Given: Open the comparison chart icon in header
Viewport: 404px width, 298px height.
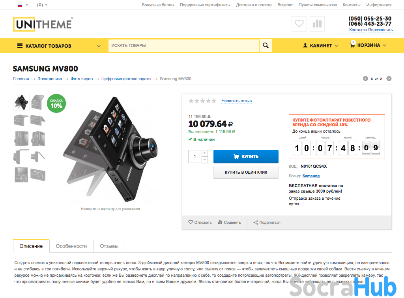Looking at the screenshot, I should click(317, 24).
